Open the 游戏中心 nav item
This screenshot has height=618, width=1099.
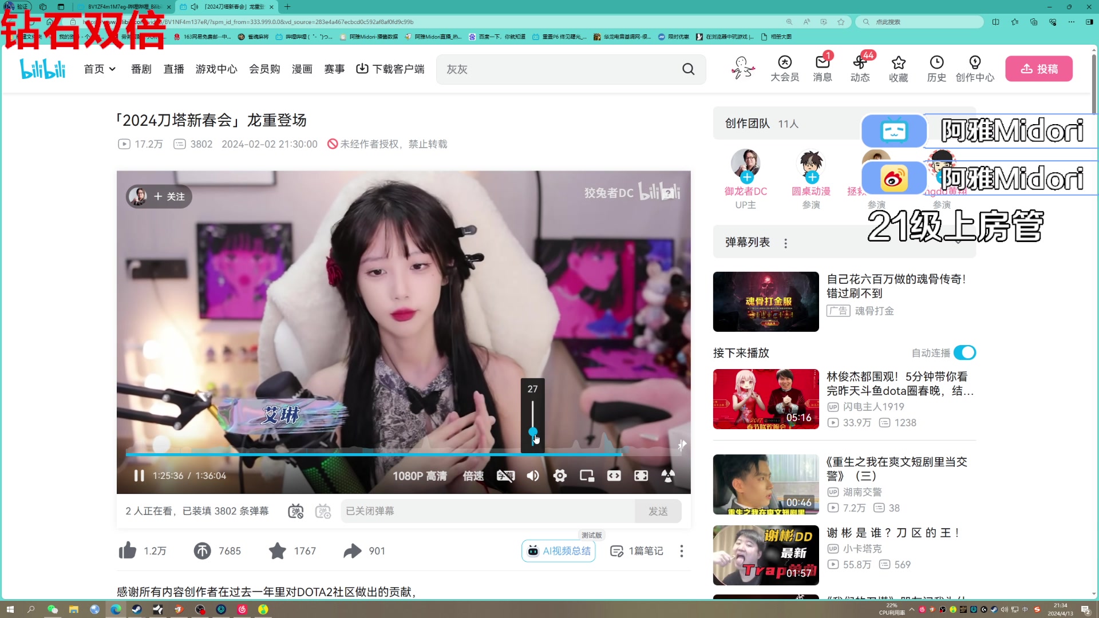click(x=216, y=69)
